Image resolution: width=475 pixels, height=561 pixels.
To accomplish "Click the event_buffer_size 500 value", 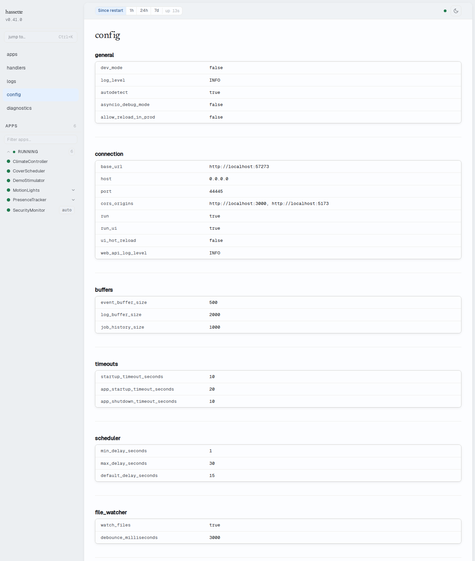I will coord(213,303).
